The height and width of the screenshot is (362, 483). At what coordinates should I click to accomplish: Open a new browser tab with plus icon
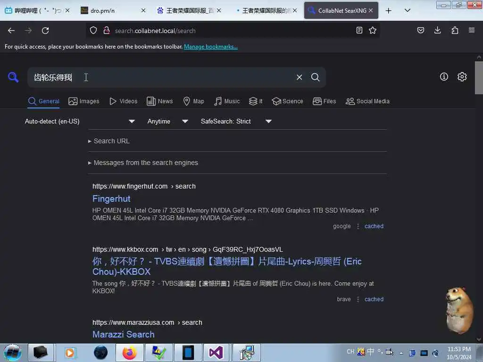click(389, 11)
